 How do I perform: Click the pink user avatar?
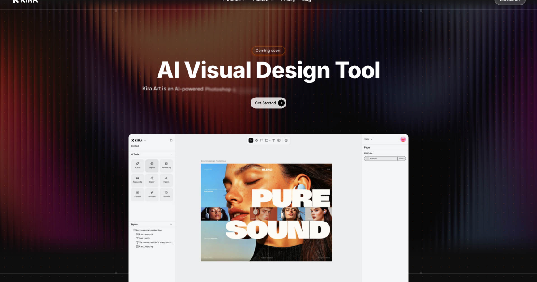coord(403,139)
